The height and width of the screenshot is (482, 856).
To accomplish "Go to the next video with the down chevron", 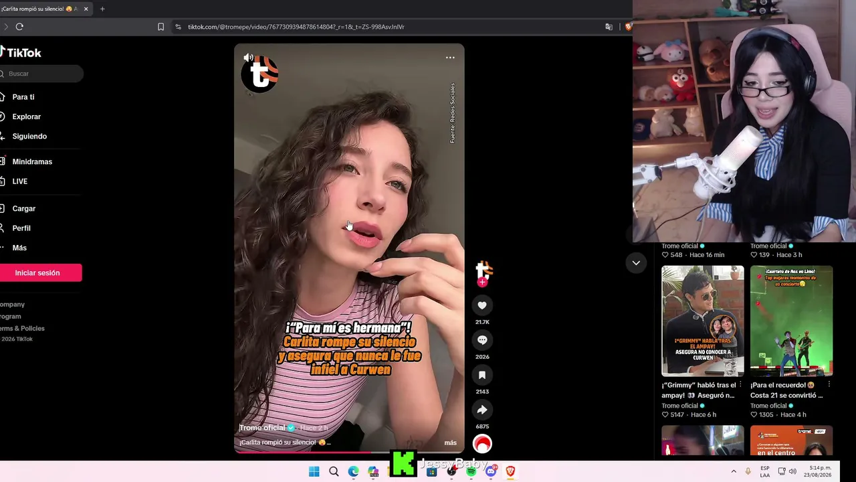I will click(636, 263).
